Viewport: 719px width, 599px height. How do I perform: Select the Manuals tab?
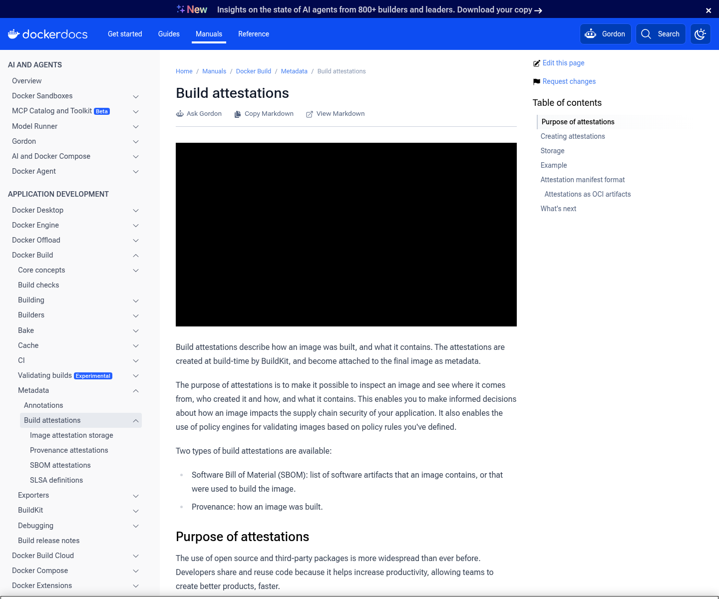click(209, 34)
